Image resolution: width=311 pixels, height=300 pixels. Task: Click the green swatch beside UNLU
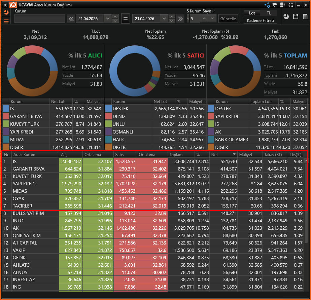coord(108,124)
